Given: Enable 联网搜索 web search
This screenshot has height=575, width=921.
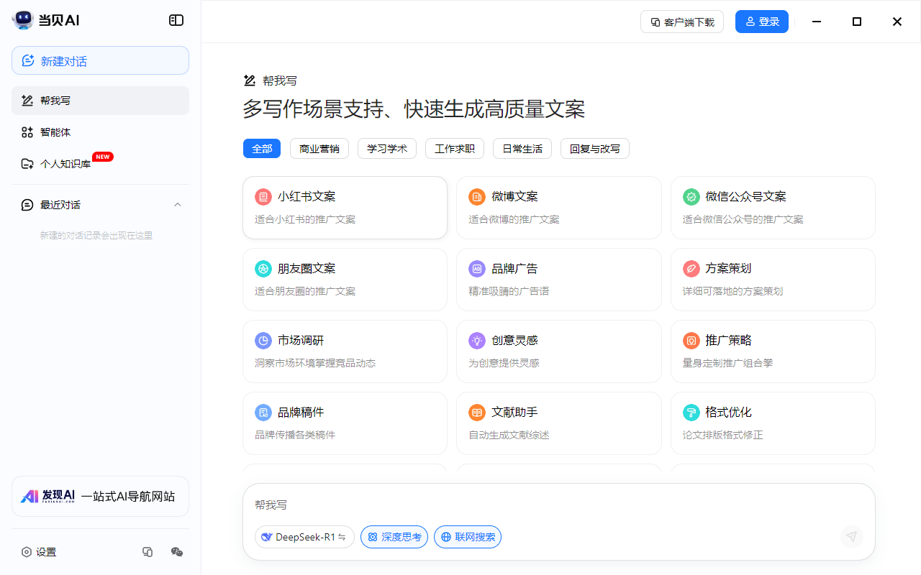Looking at the screenshot, I should tap(467, 537).
